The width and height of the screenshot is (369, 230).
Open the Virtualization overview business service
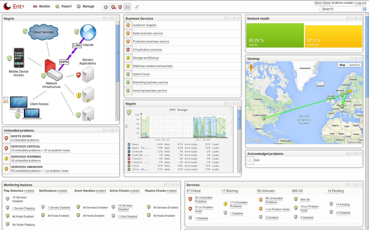pos(147,50)
